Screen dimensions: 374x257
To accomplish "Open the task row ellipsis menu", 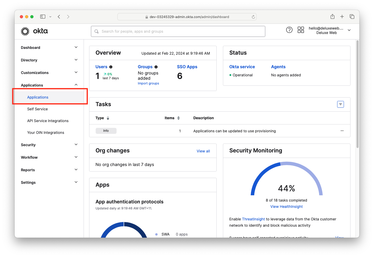I will pos(342,131).
